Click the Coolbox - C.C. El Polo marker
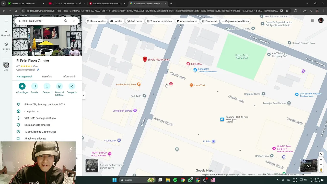 pyautogui.click(x=222, y=119)
